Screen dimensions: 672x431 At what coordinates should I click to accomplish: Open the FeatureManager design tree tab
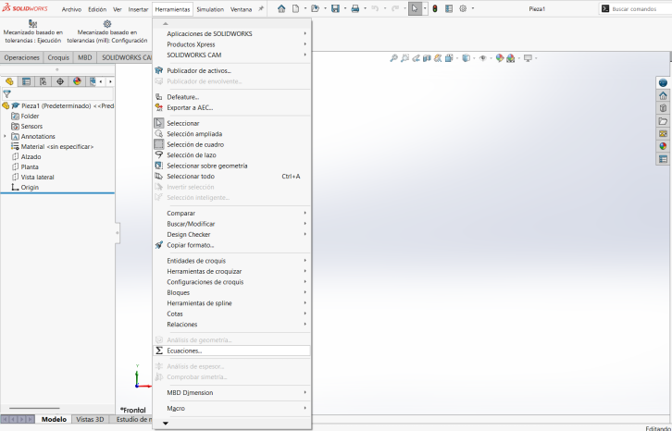point(9,81)
